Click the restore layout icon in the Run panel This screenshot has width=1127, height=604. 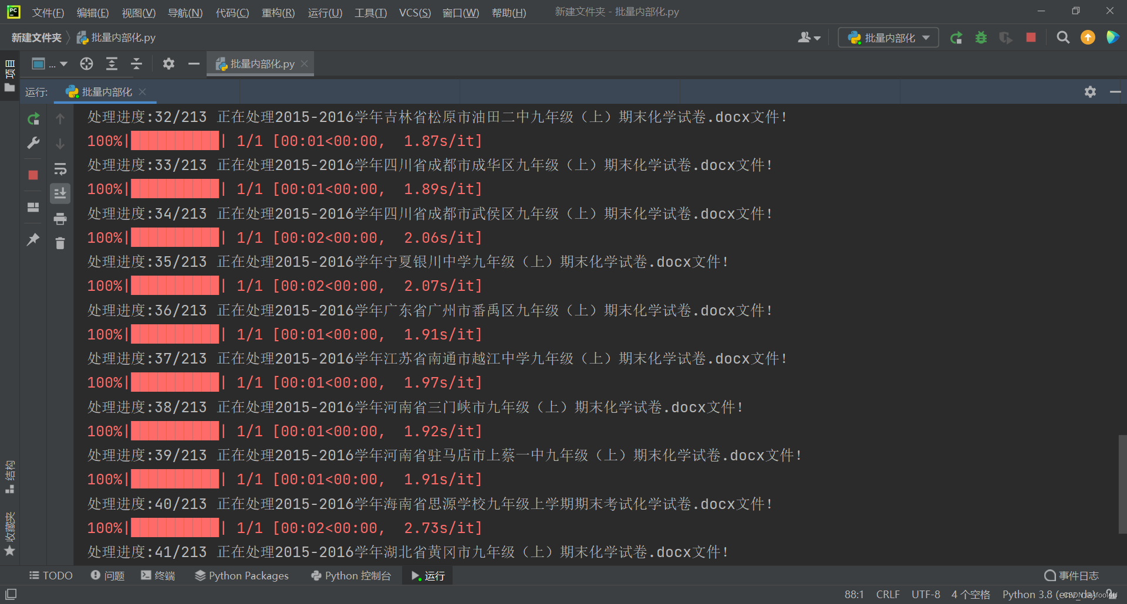pos(33,207)
